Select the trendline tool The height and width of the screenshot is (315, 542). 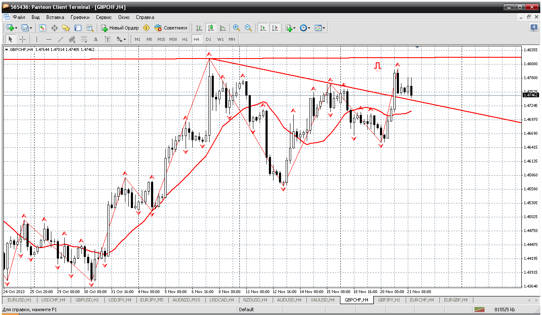click(60, 39)
